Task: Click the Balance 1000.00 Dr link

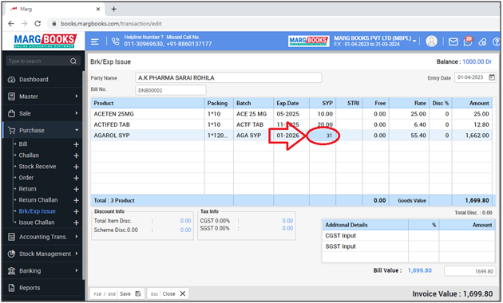Action: click(x=477, y=62)
